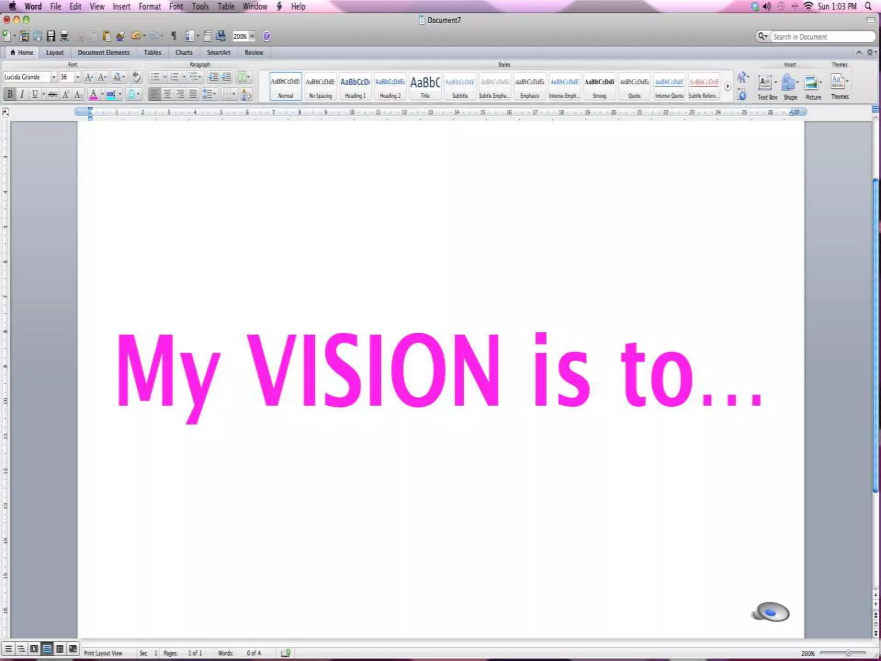
Task: Click the Format Painter brush icon
Action: [120, 36]
